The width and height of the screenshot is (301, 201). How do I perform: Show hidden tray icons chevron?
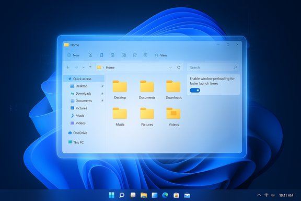click(x=259, y=195)
